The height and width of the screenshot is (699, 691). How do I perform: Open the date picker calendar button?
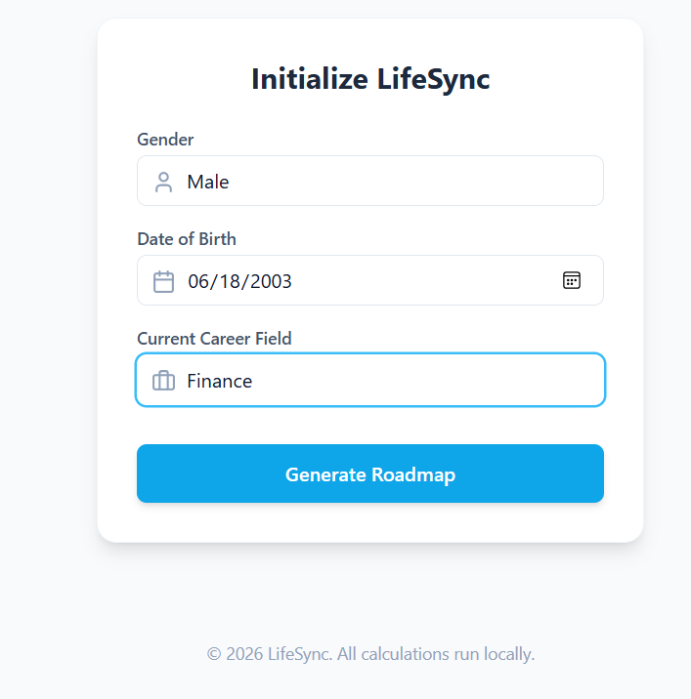(572, 280)
